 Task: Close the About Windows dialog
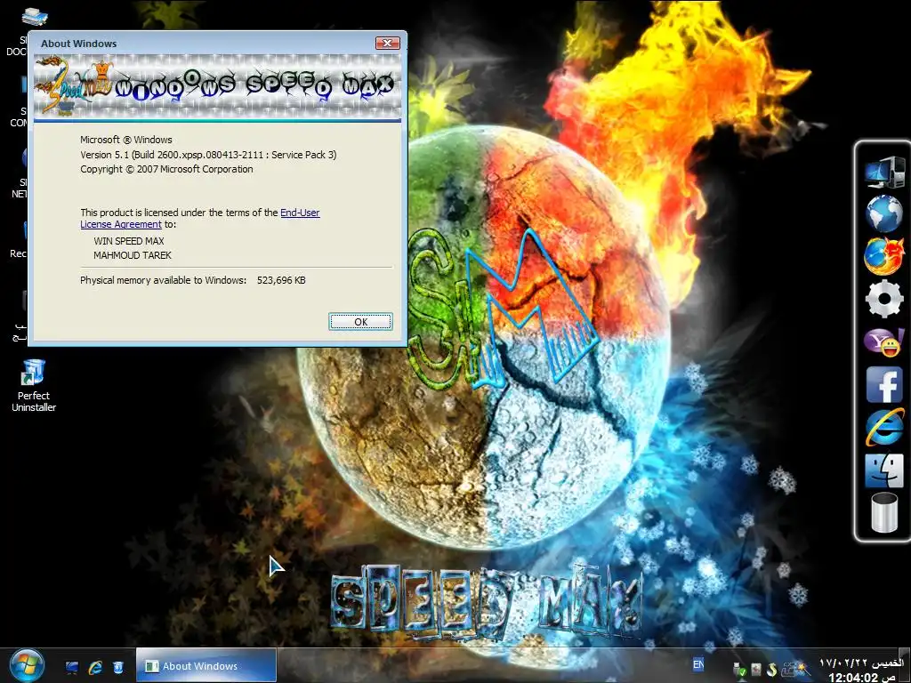(388, 43)
